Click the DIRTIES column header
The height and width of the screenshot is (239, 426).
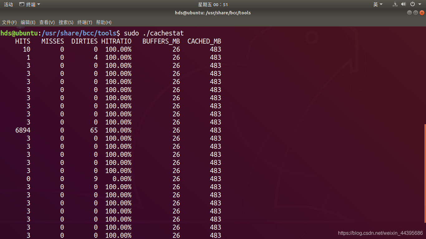click(85, 41)
